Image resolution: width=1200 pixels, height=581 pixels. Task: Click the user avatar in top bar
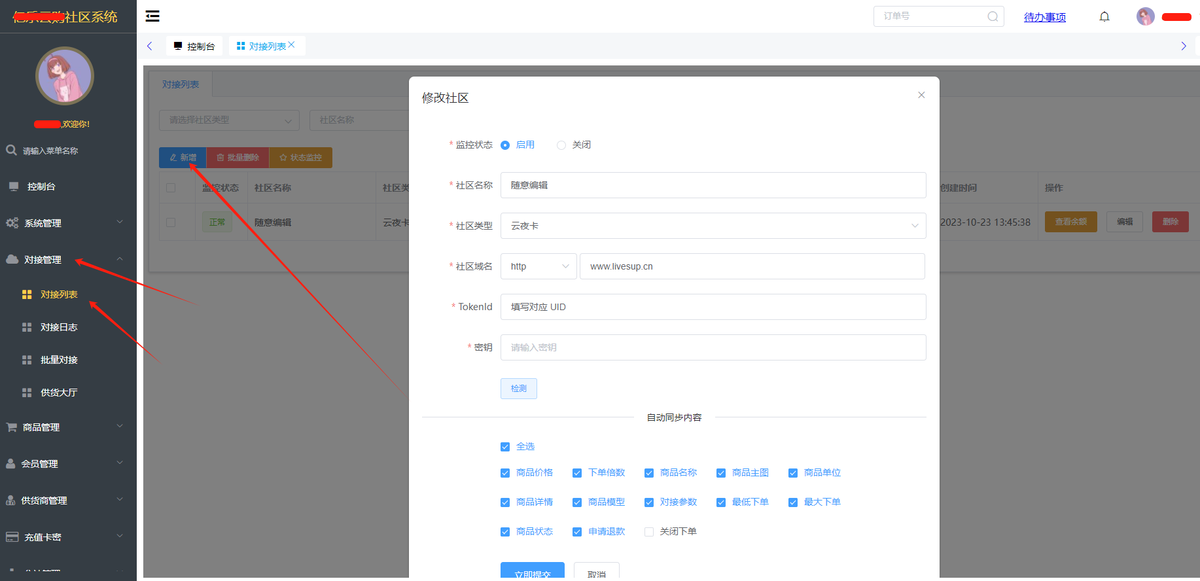[1145, 17]
